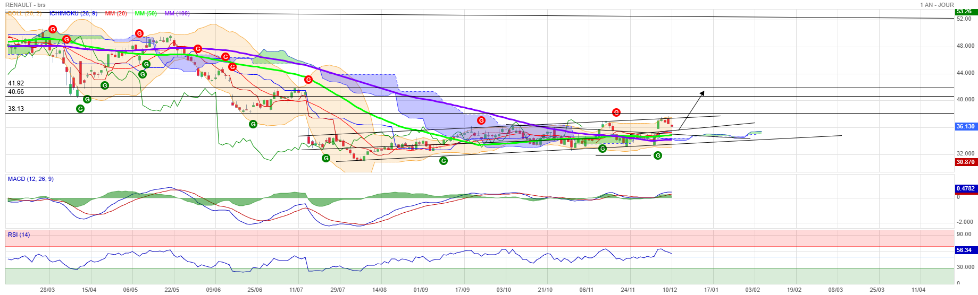Click the green G marker beside the 38.13 label
The width and height of the screenshot is (978, 295).
click(80, 109)
